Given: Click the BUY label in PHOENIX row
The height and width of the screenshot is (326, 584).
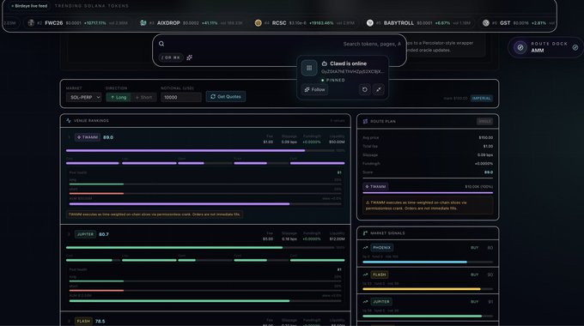Looking at the screenshot, I should pyautogui.click(x=474, y=248).
